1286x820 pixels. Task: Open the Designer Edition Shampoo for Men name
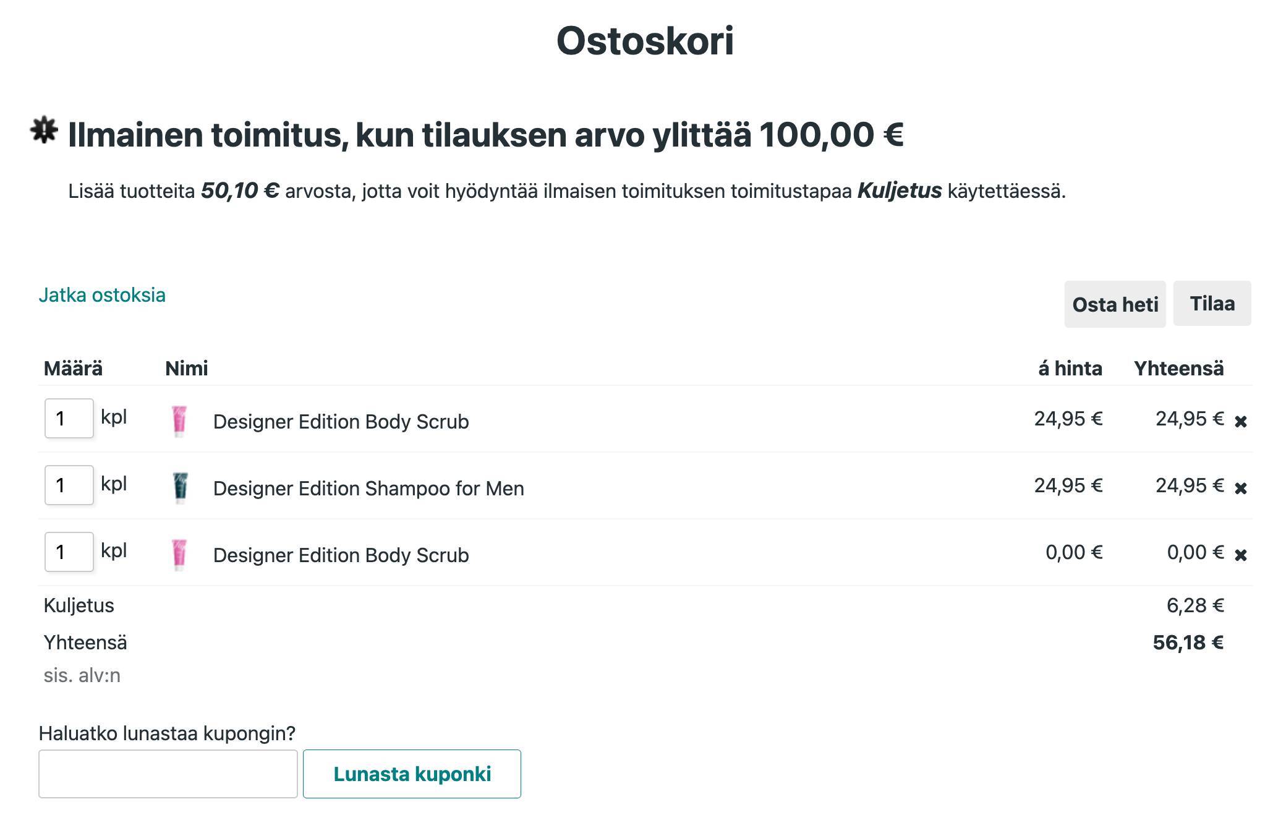(368, 489)
